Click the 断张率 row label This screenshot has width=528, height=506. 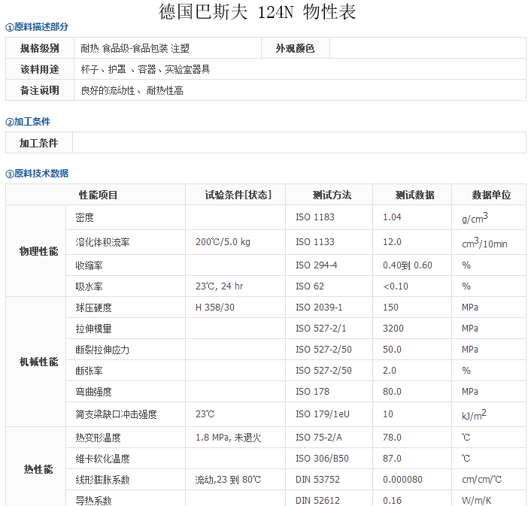click(89, 371)
